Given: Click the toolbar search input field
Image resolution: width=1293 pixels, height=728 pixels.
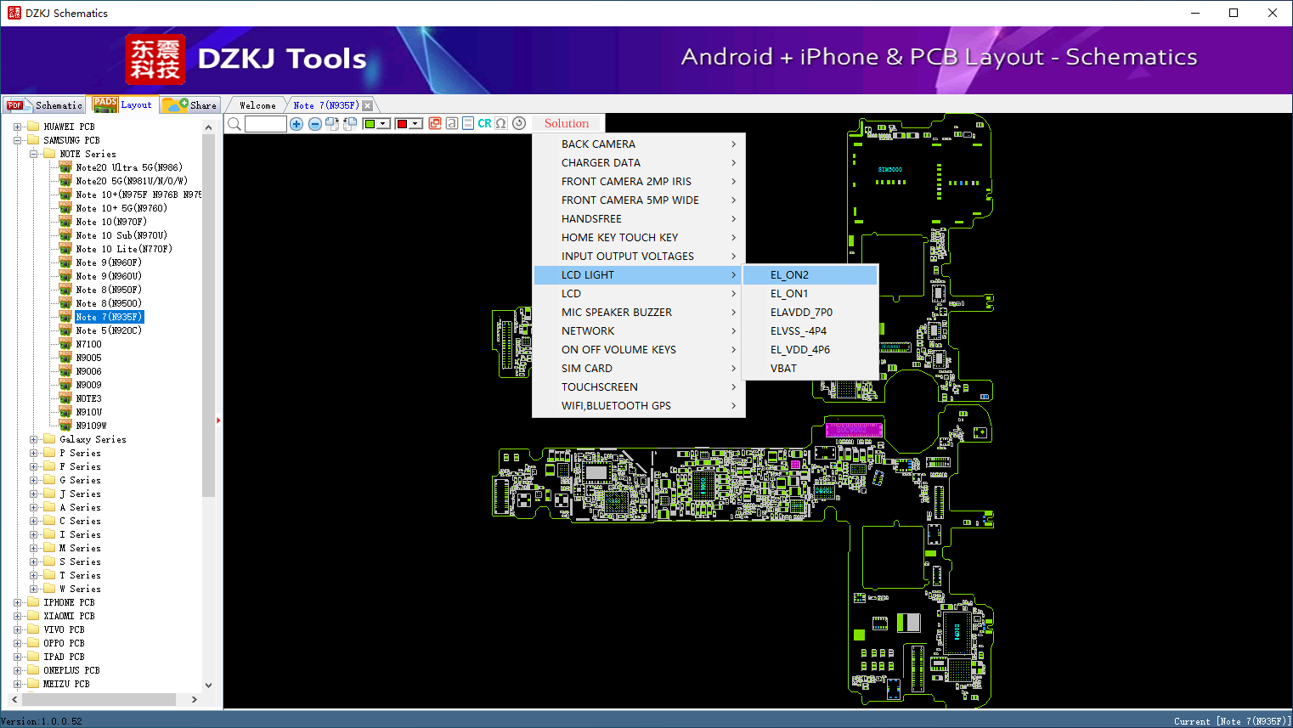Looking at the screenshot, I should click(x=266, y=124).
